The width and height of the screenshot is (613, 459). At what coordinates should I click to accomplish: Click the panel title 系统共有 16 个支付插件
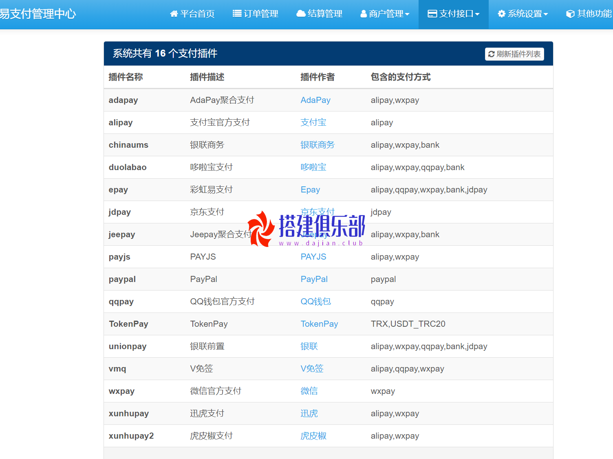165,53
